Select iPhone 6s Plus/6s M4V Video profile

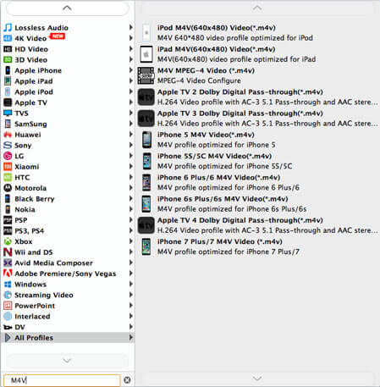[x=258, y=204]
